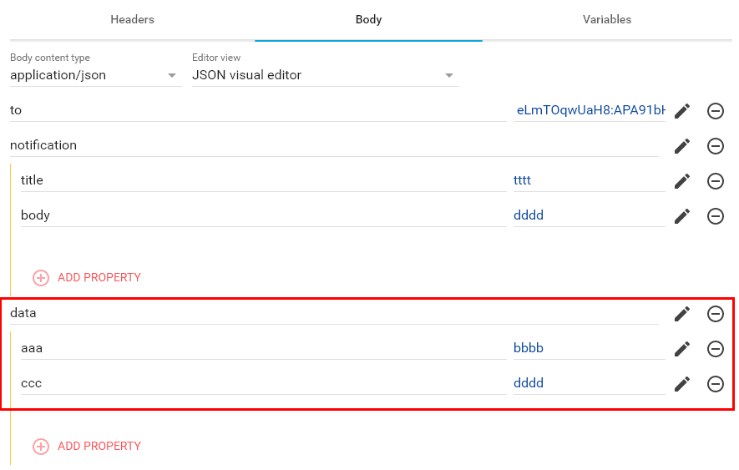Screen dimensions: 739x470
Task: Edit the 'to' property with pencil icon
Action: pos(682,111)
